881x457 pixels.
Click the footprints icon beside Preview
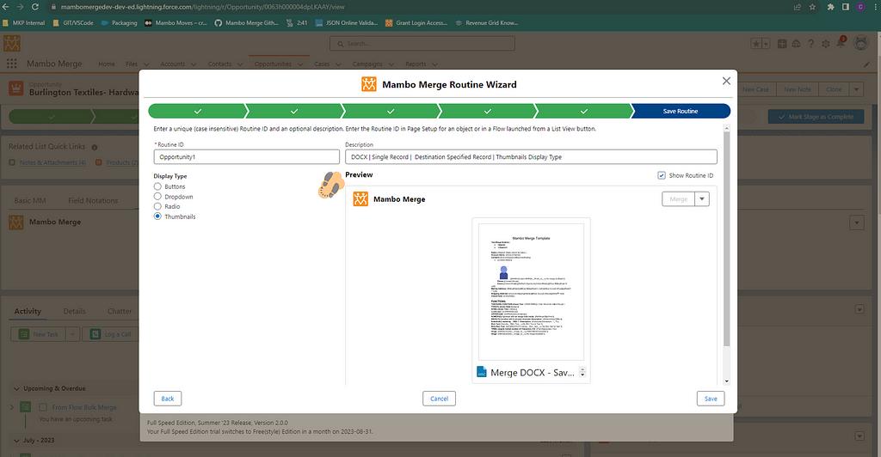pyautogui.click(x=330, y=185)
